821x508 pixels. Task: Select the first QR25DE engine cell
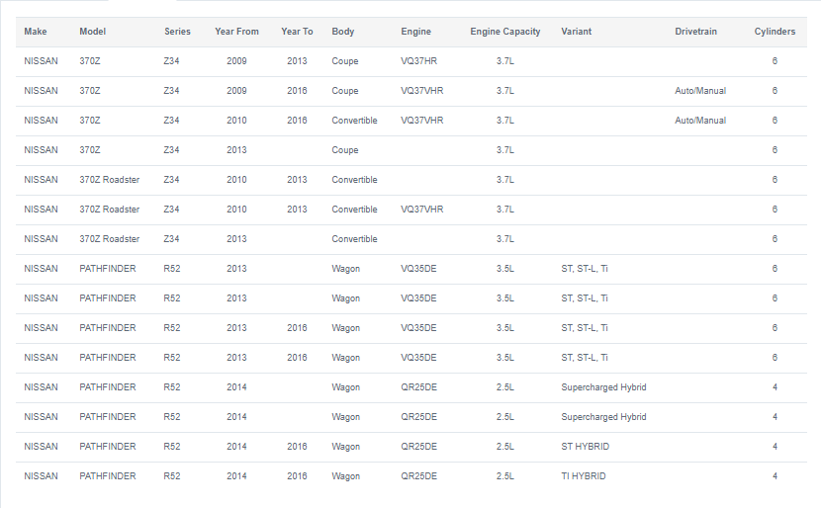418,387
